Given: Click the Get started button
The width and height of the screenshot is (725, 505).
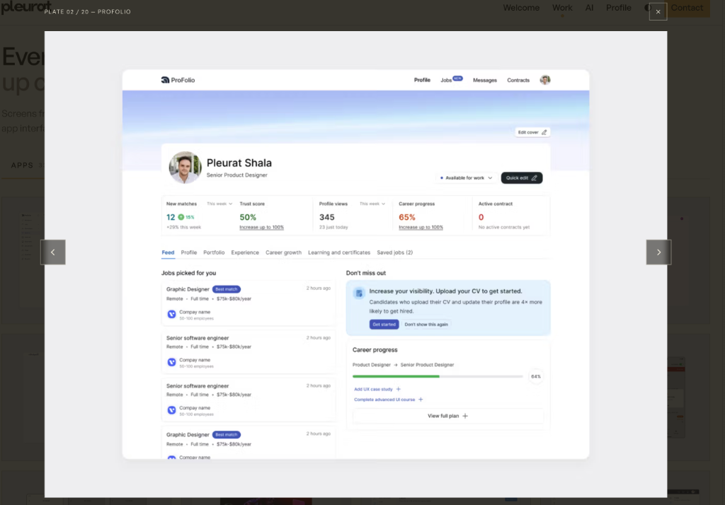Looking at the screenshot, I should click(384, 325).
